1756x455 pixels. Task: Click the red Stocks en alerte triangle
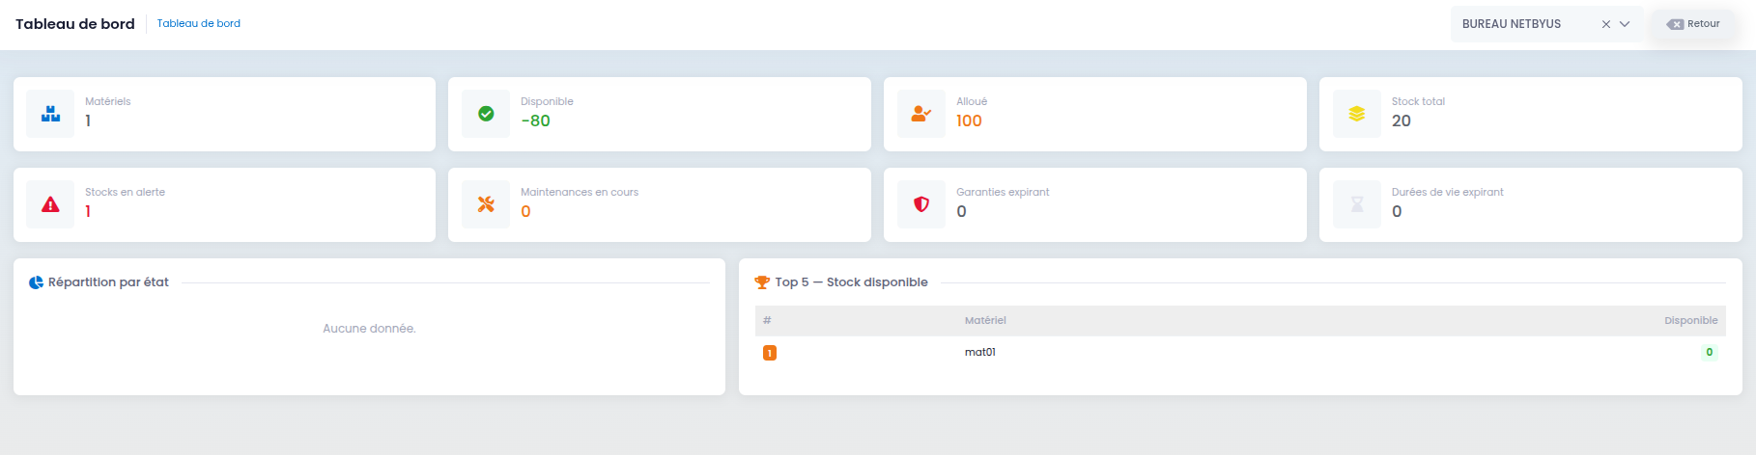coord(50,204)
